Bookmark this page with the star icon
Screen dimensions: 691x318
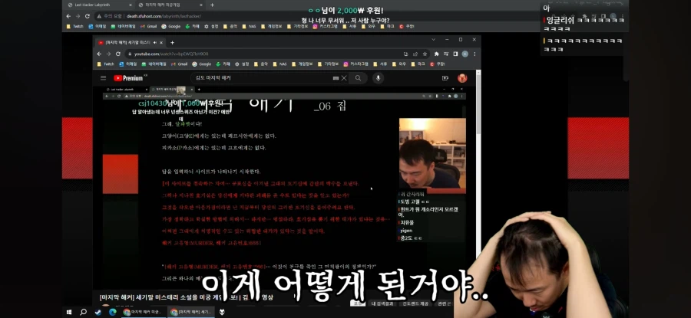pos(425,54)
